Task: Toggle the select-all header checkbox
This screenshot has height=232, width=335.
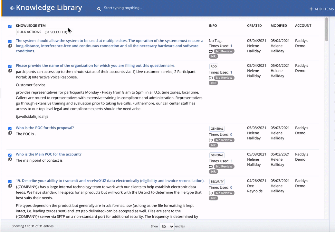Action: click(10, 26)
